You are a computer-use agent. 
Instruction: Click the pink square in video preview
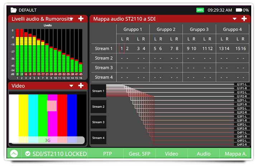click(x=52, y=106)
